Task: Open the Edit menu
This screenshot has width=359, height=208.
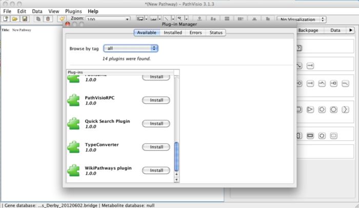Action: [x=22, y=11]
